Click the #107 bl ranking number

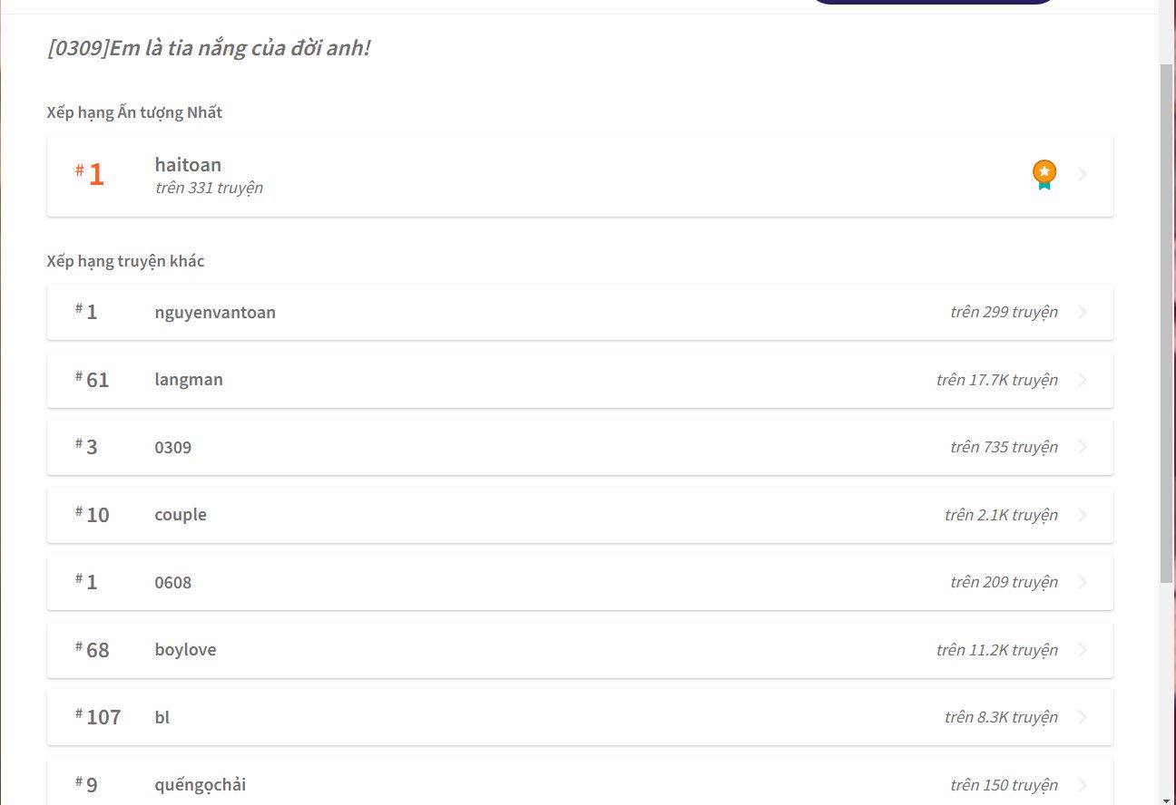pos(98,717)
